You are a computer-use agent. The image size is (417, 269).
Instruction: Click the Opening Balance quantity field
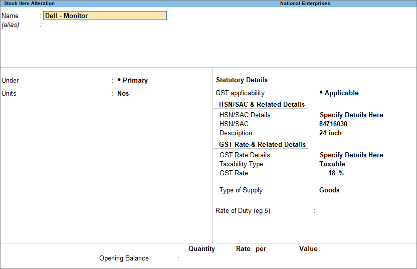pyautogui.click(x=199, y=258)
